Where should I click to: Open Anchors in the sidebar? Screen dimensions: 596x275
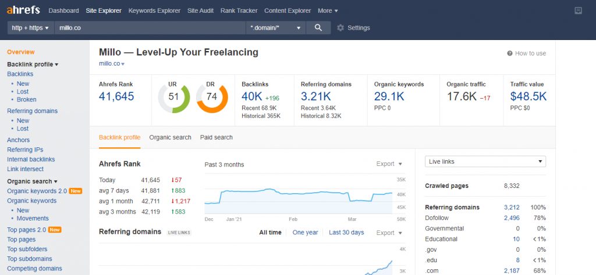pos(18,140)
